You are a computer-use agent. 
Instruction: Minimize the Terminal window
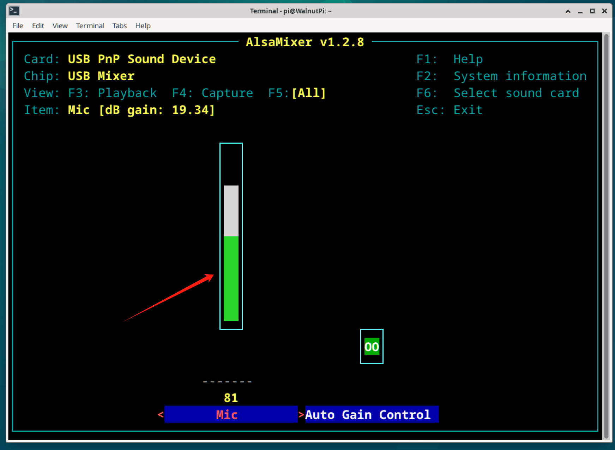coord(580,11)
